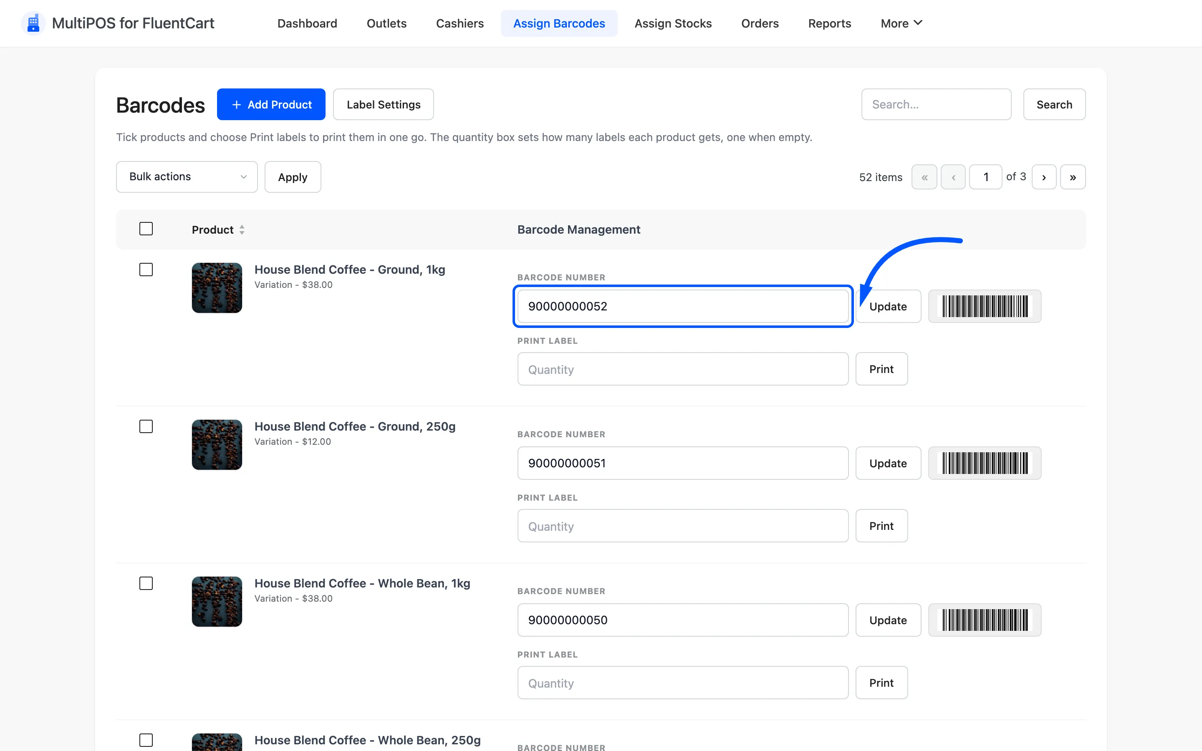Go to next page arrow

(1044, 177)
